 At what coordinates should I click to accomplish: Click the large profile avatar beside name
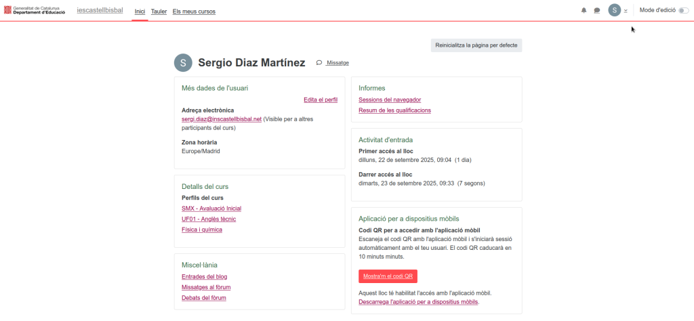pos(183,62)
